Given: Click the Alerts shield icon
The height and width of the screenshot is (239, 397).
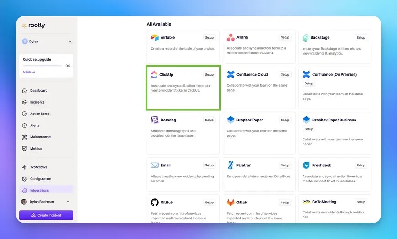Looking at the screenshot, I should click(x=24, y=125).
